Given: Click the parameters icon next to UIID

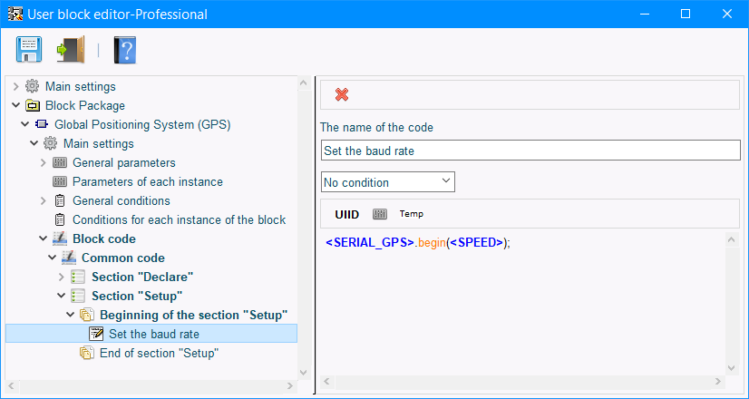Looking at the screenshot, I should coord(380,214).
